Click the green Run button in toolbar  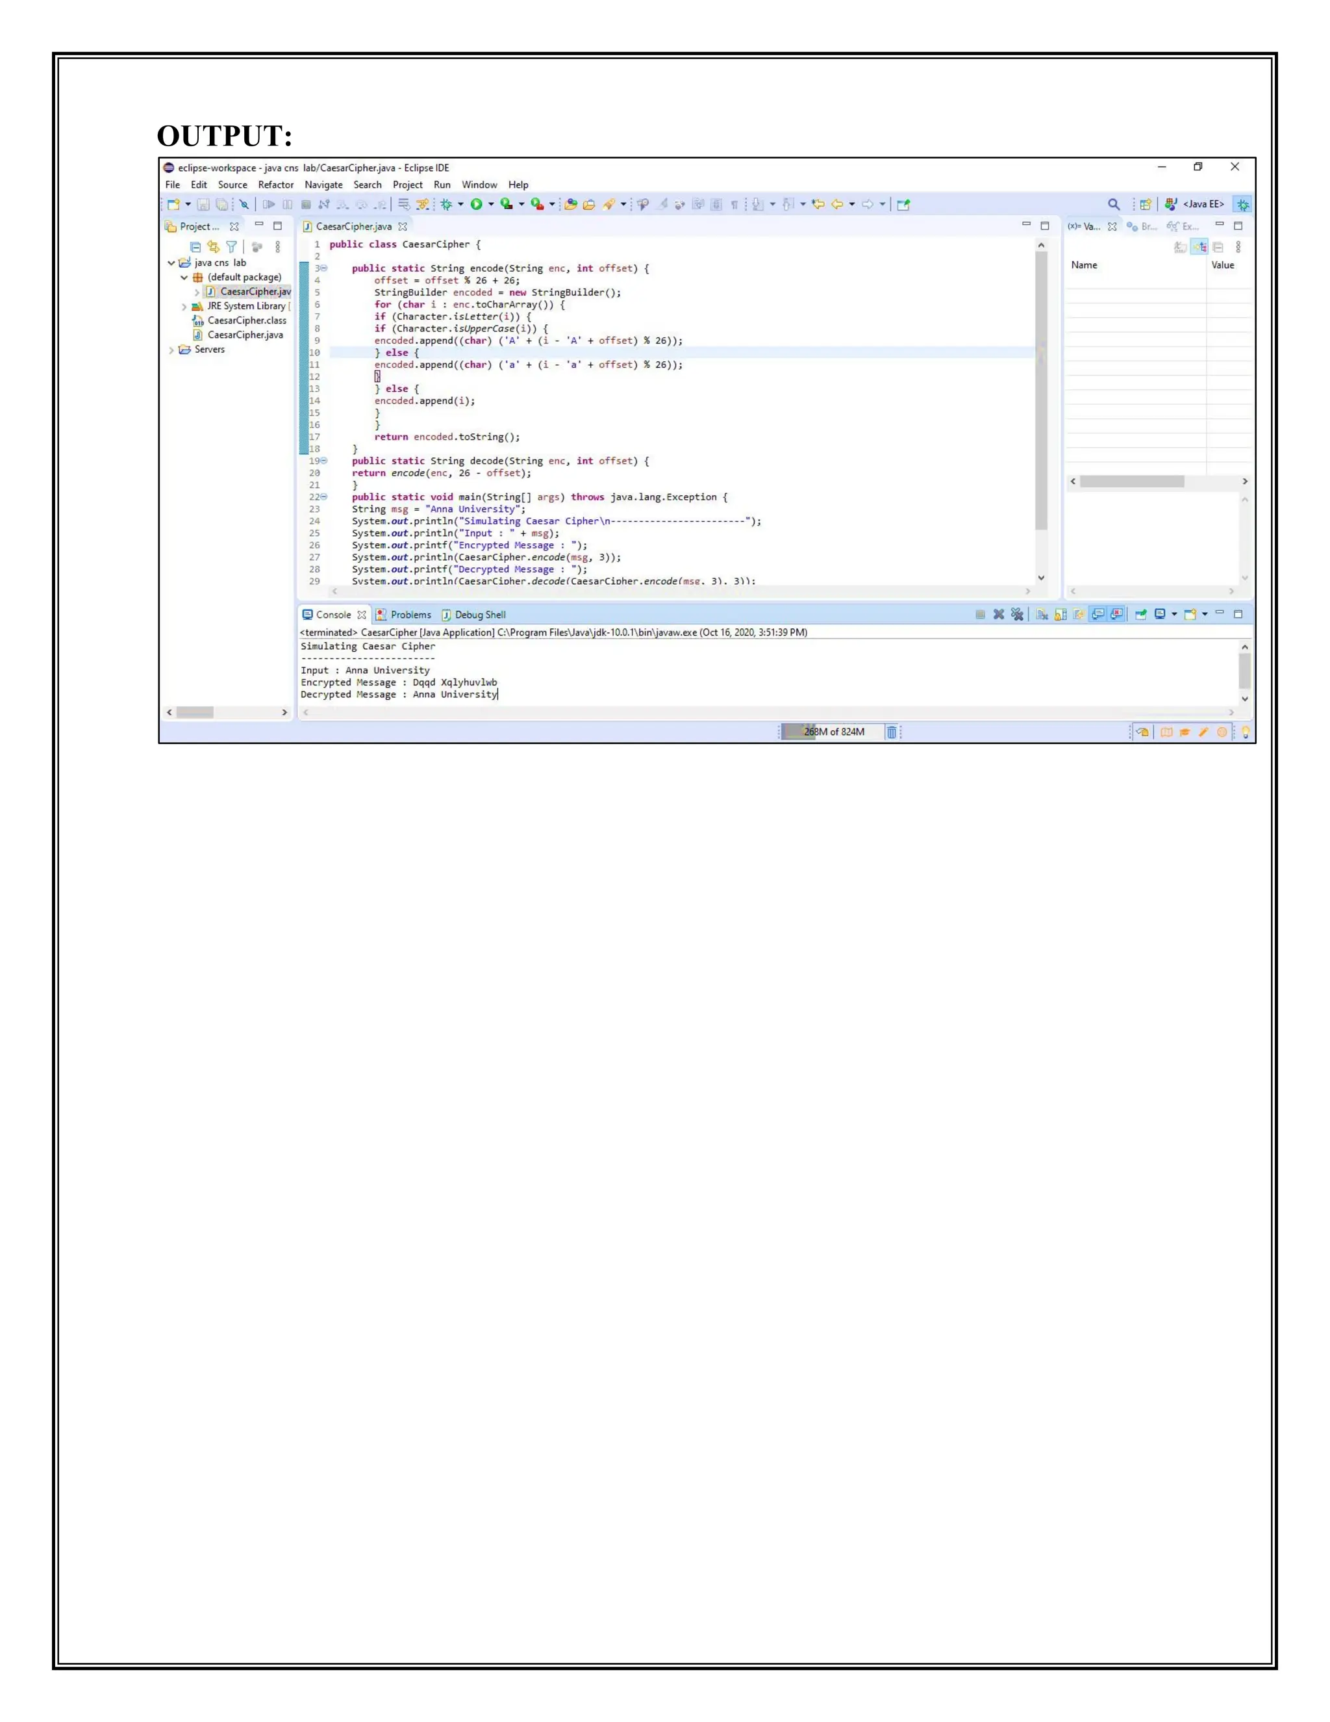[x=477, y=204]
